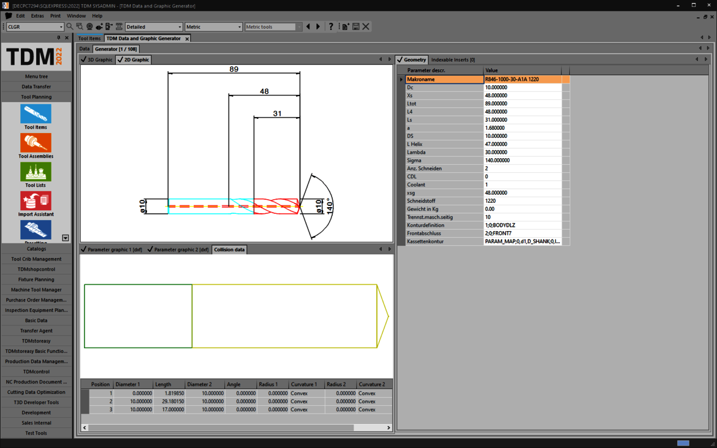Click Length cell 29.180150 in collision table

(169, 401)
